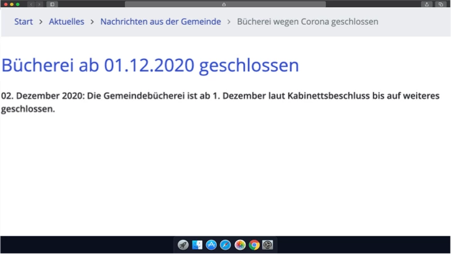Screen dimensions: 451x254
Task: Maximize window using the green button
Action: click(18, 4)
